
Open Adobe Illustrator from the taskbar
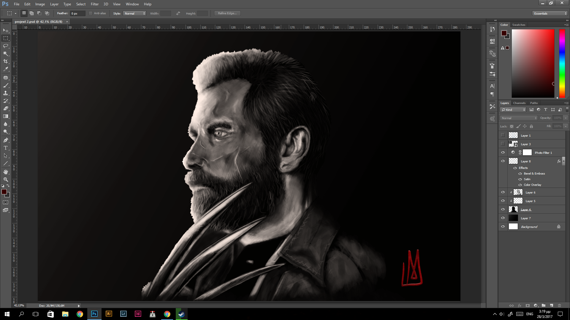(x=109, y=314)
